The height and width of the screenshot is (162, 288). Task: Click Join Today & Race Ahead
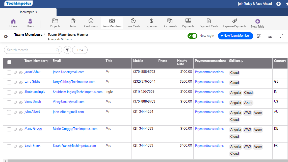(255, 4)
